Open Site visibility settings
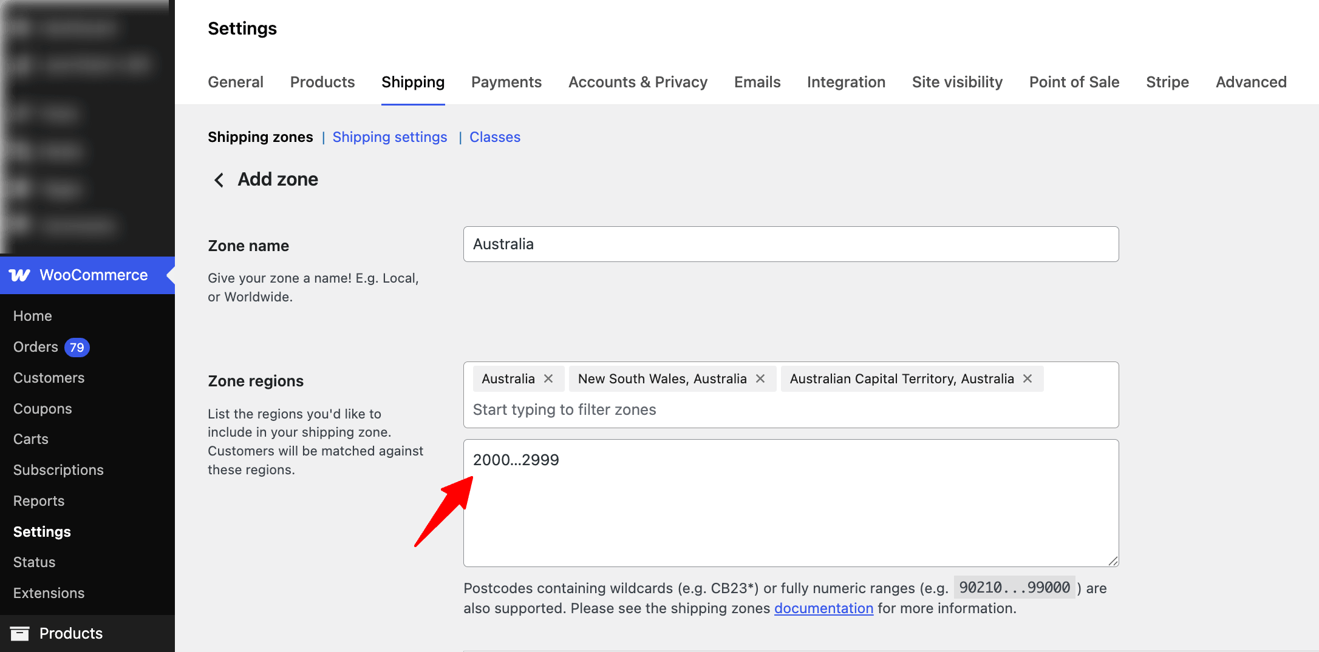1319x652 pixels. tap(957, 82)
